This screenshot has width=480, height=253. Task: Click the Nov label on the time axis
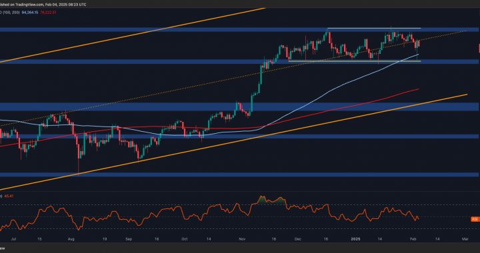(x=243, y=239)
